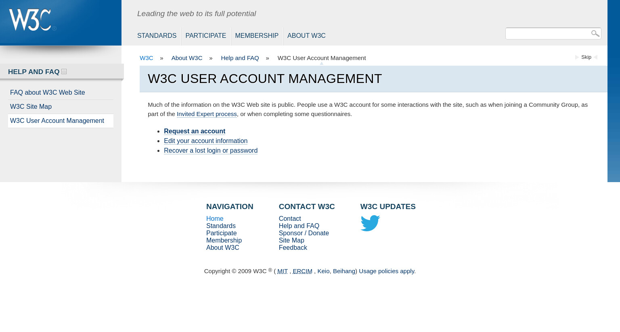Click the Contact W3C footer heading

coord(307,207)
